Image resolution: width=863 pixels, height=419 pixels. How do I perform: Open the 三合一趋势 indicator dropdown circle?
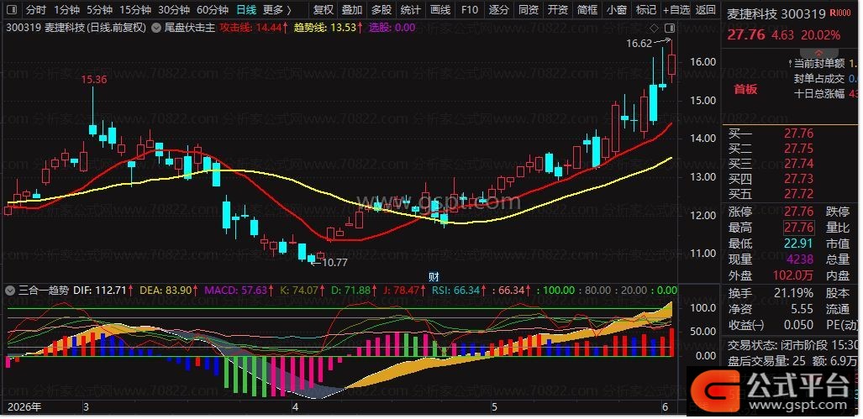(x=10, y=291)
